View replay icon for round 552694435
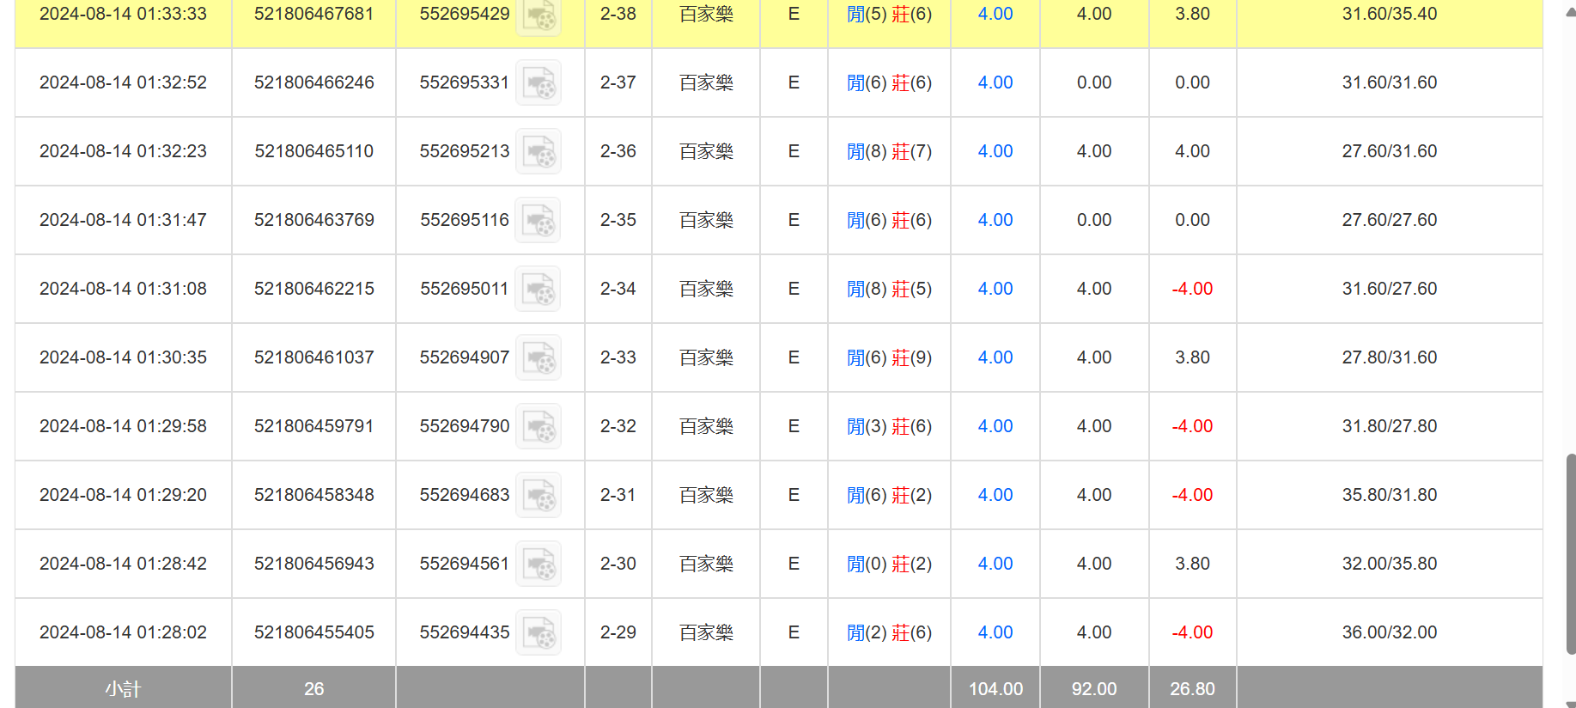Viewport: 1576px width, 708px height. point(539,633)
